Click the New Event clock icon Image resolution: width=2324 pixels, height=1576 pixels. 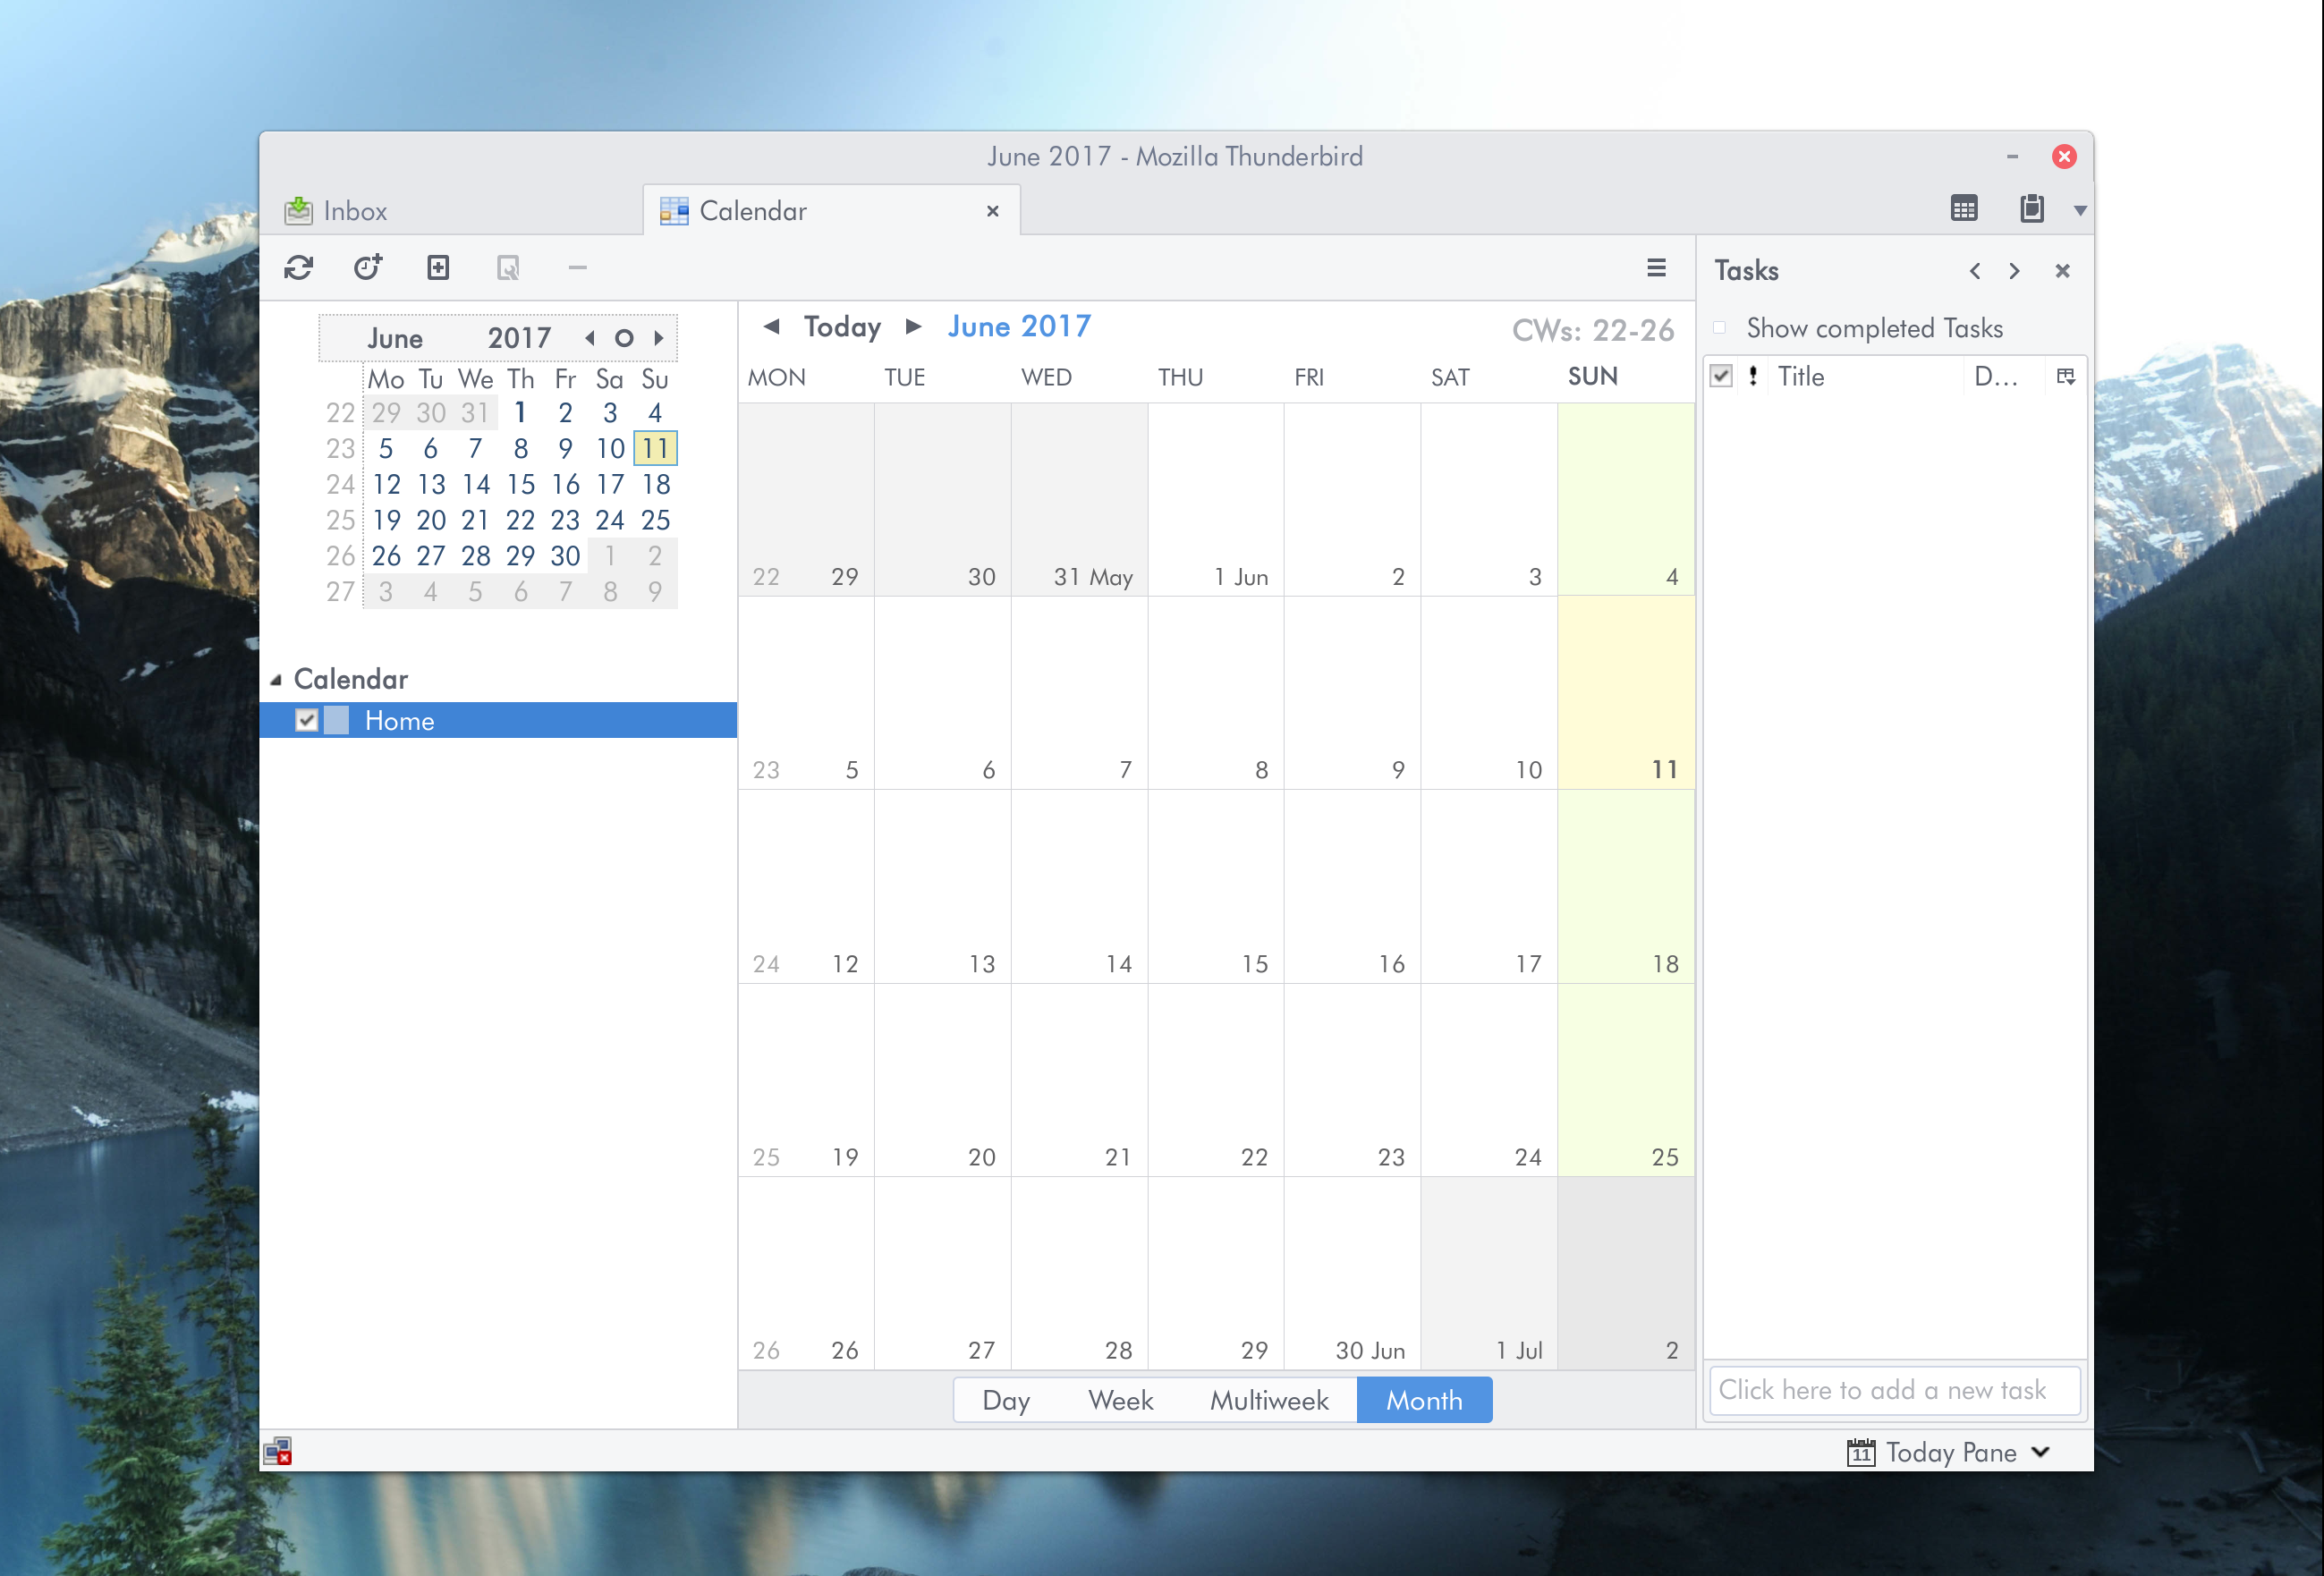pos(368,268)
